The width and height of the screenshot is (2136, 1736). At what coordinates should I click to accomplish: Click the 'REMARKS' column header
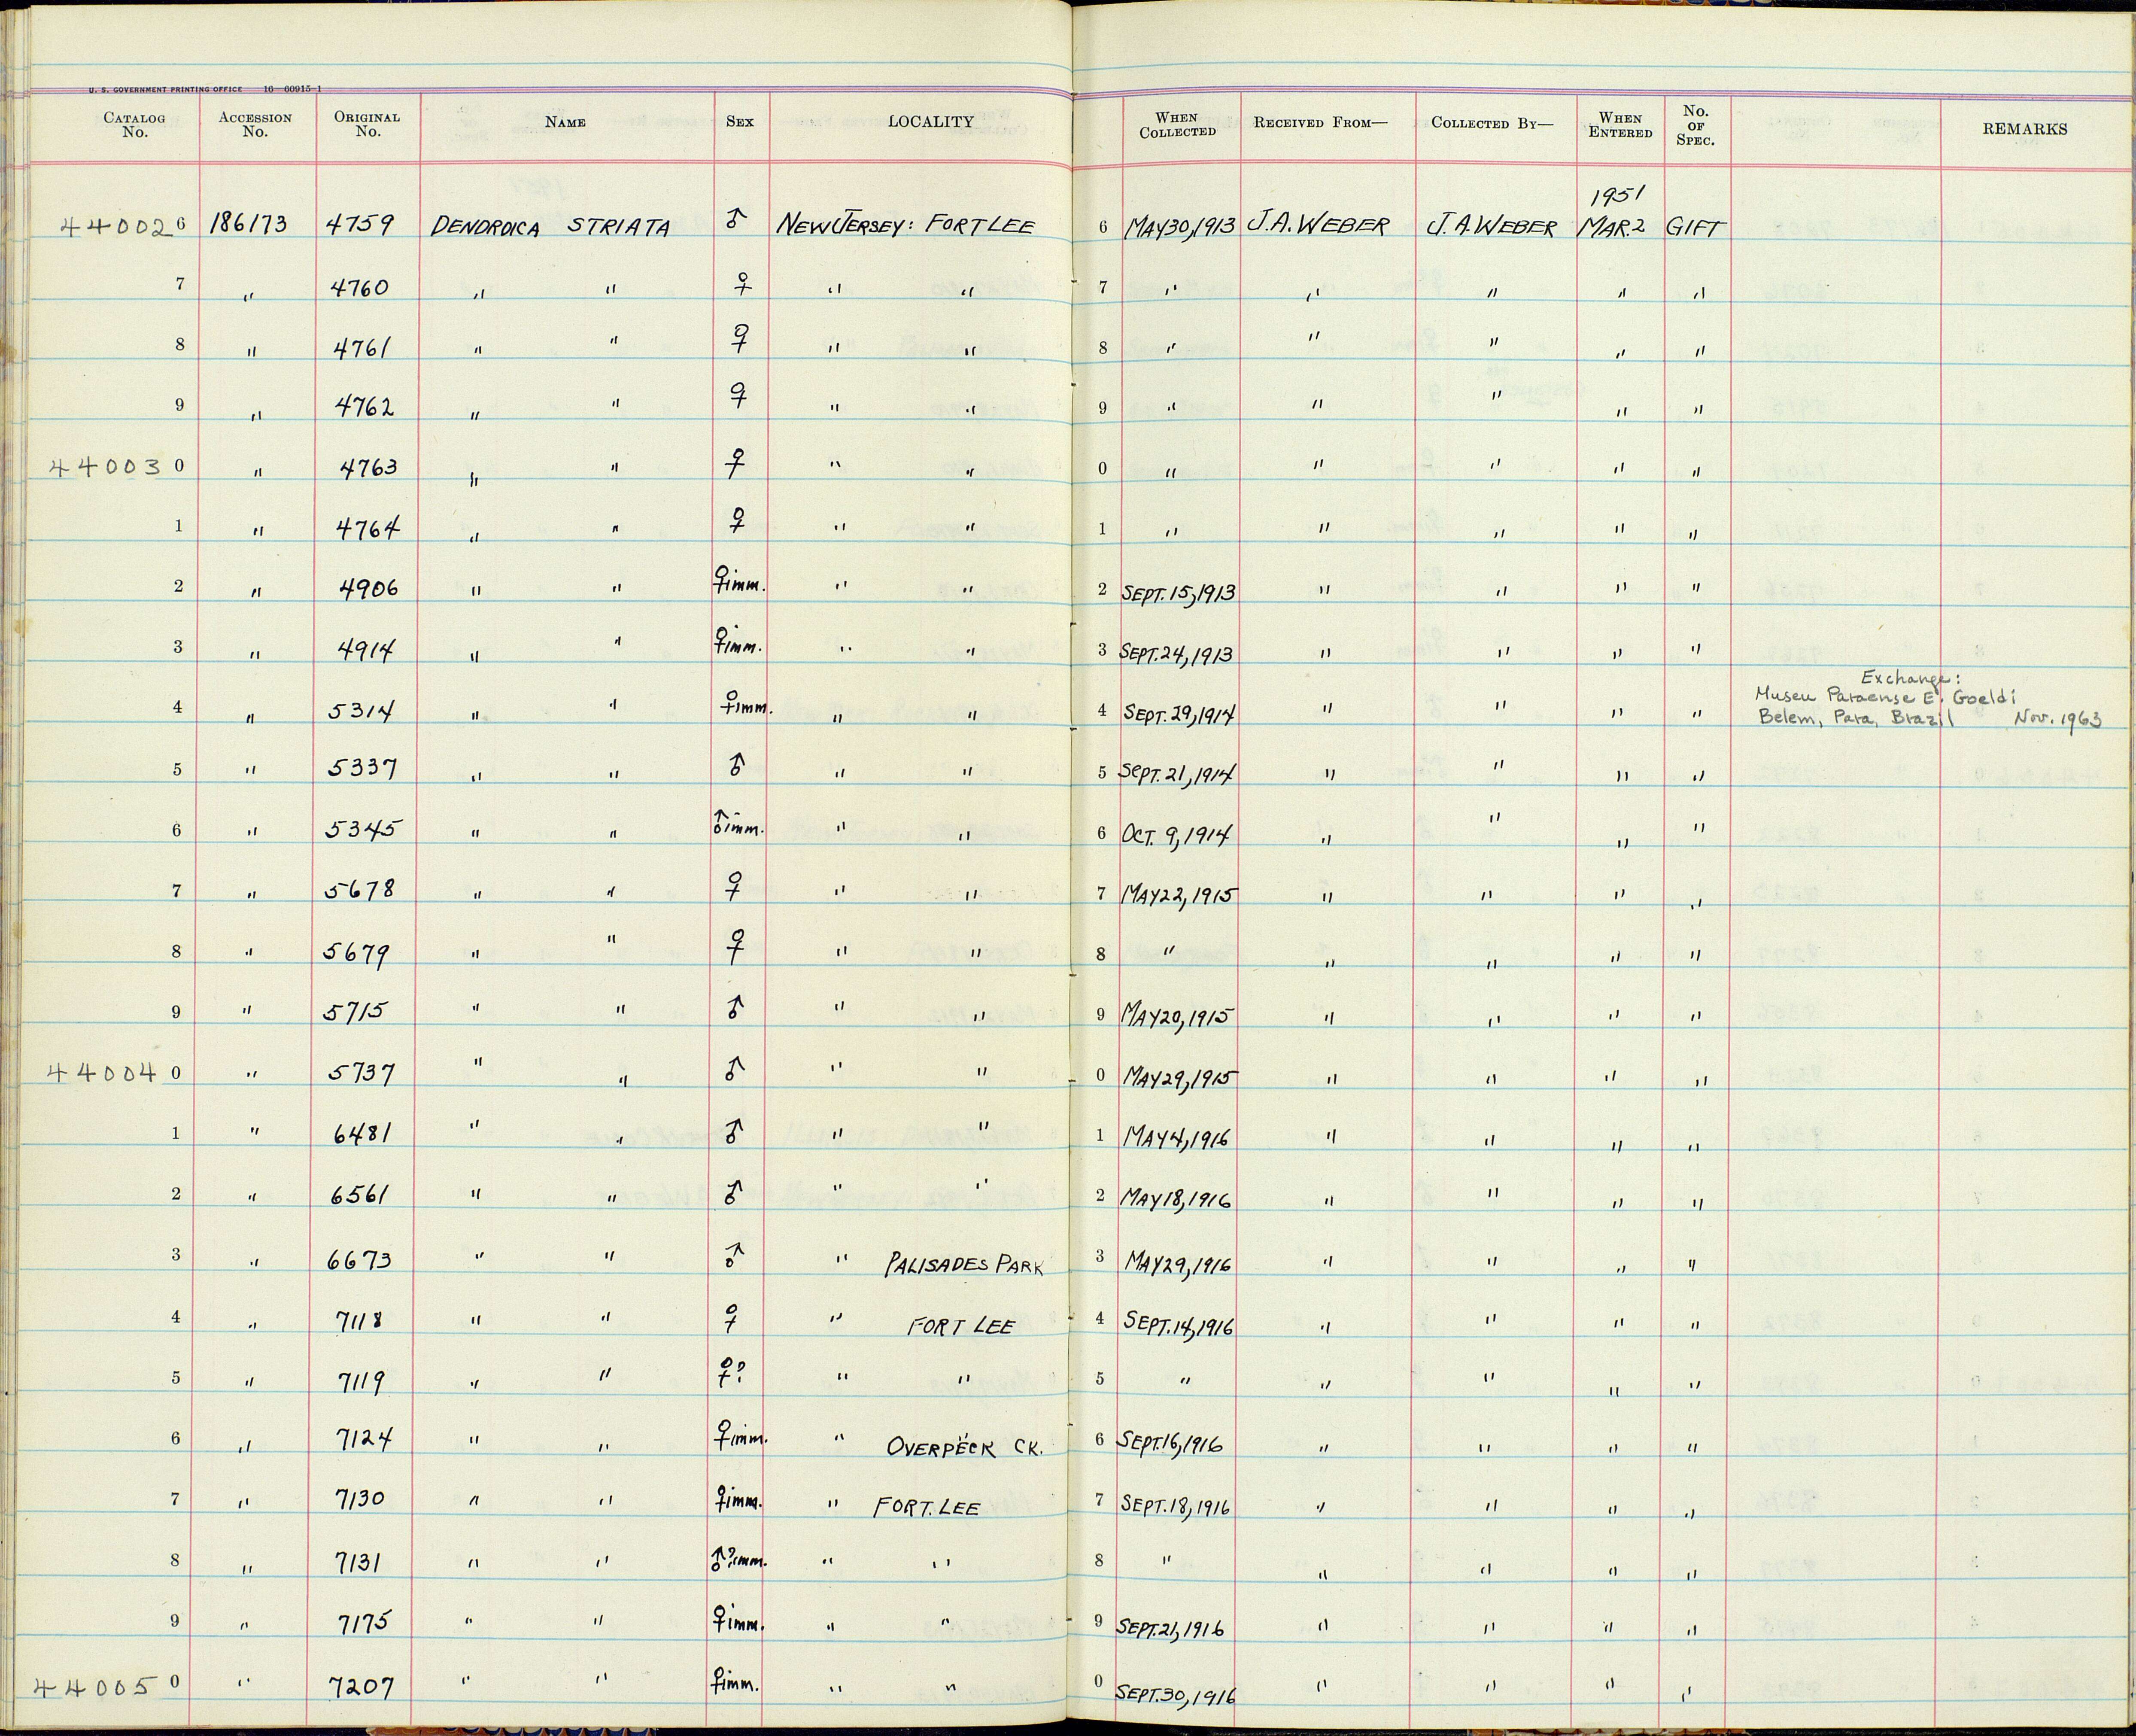coord(2025,129)
